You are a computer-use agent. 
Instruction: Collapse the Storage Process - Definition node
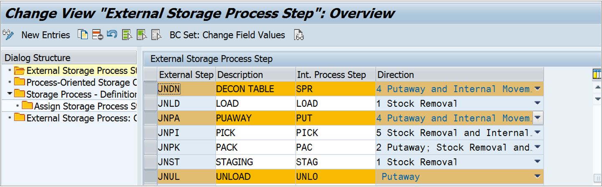click(x=10, y=94)
